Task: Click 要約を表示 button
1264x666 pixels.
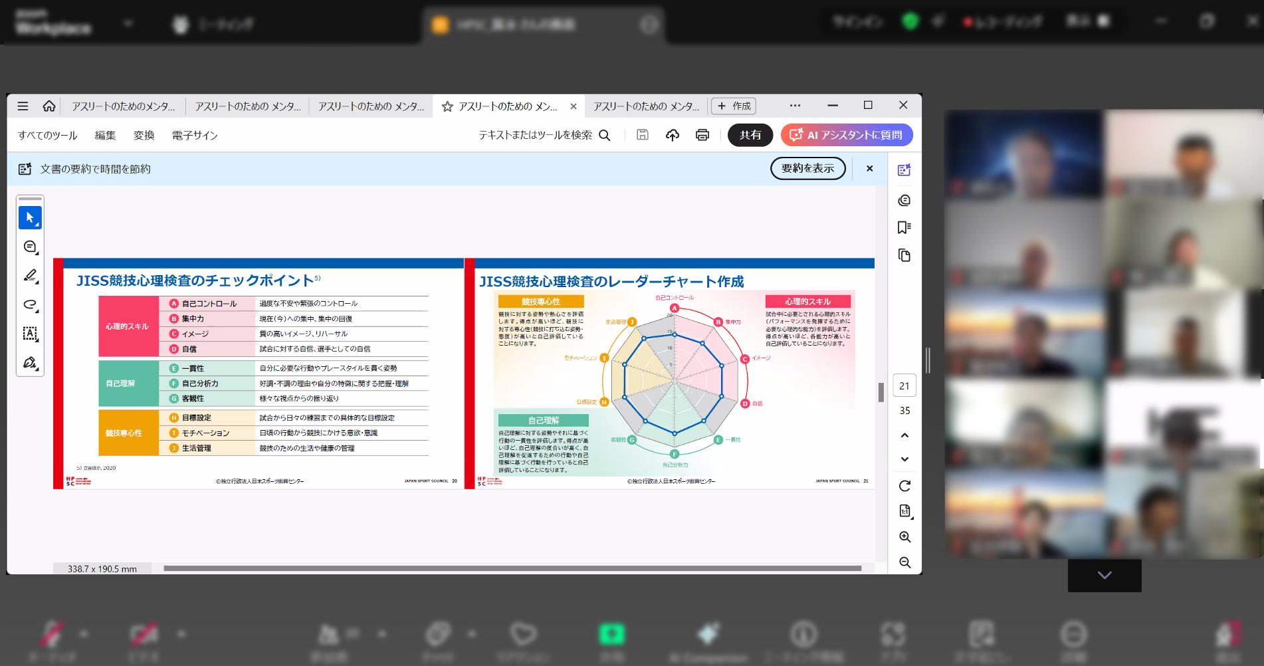Action: tap(808, 169)
